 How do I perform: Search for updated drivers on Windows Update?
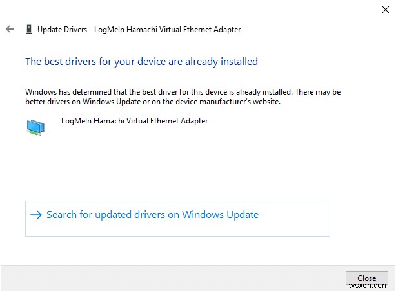click(152, 215)
